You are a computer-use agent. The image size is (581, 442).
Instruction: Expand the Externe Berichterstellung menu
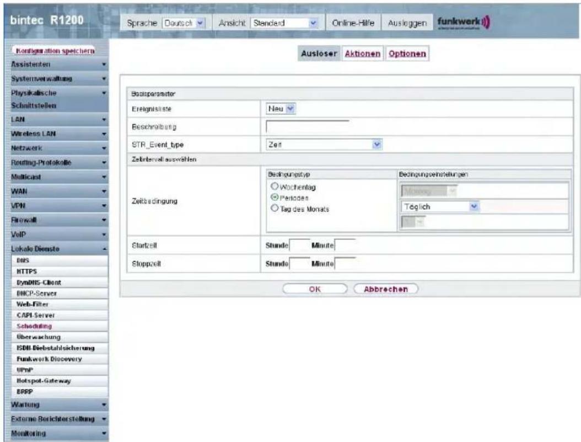click(x=58, y=419)
